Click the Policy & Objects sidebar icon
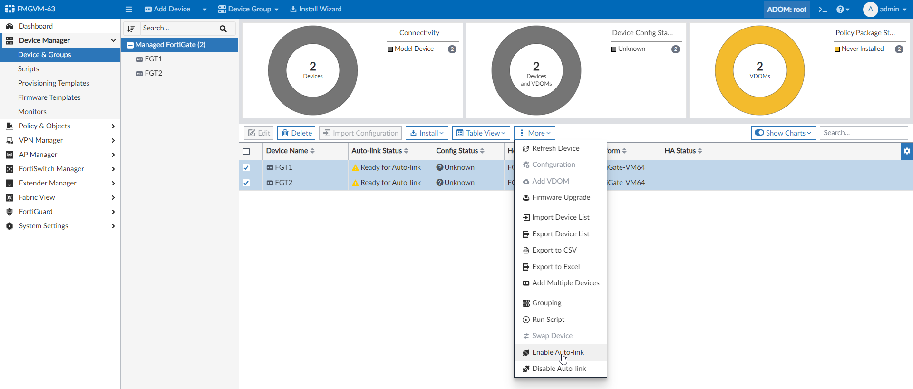Image resolution: width=913 pixels, height=389 pixels. 10,126
